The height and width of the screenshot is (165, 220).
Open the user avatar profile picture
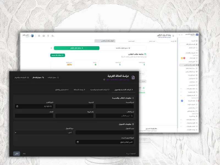(x=32, y=36)
